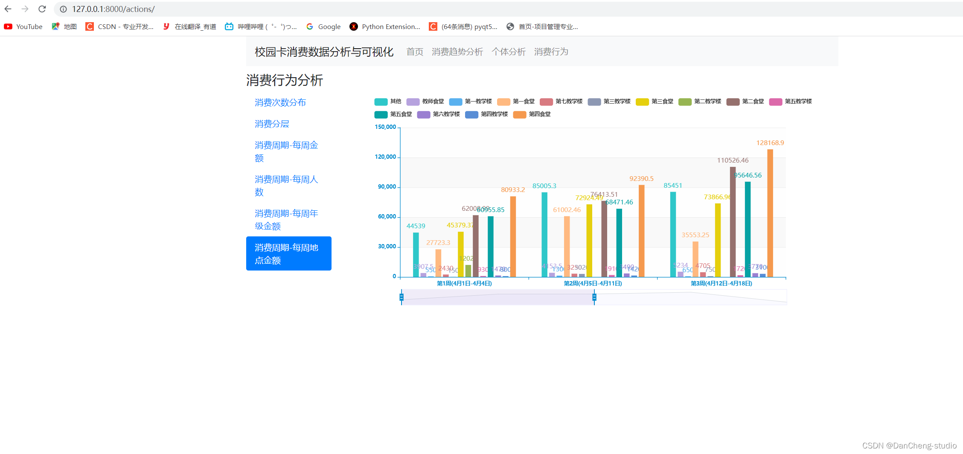Select the 消费周期-每周人数 sidebar tab
The height and width of the screenshot is (454, 963).
coord(289,186)
